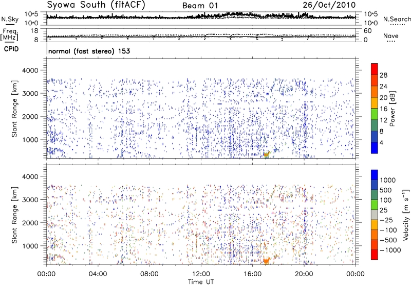
Task: Click 'normal (fast stereo) 153' mode text
Action: point(89,51)
